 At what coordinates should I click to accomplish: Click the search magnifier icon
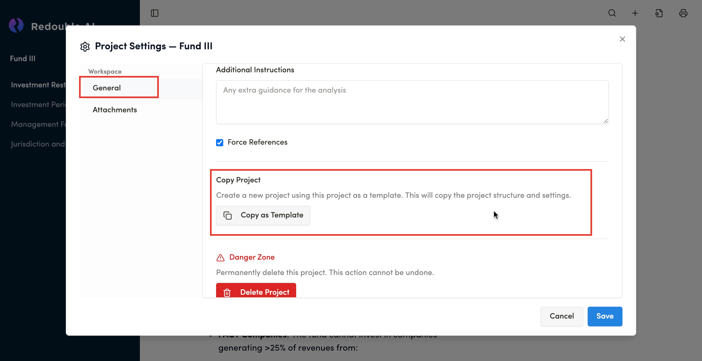612,13
